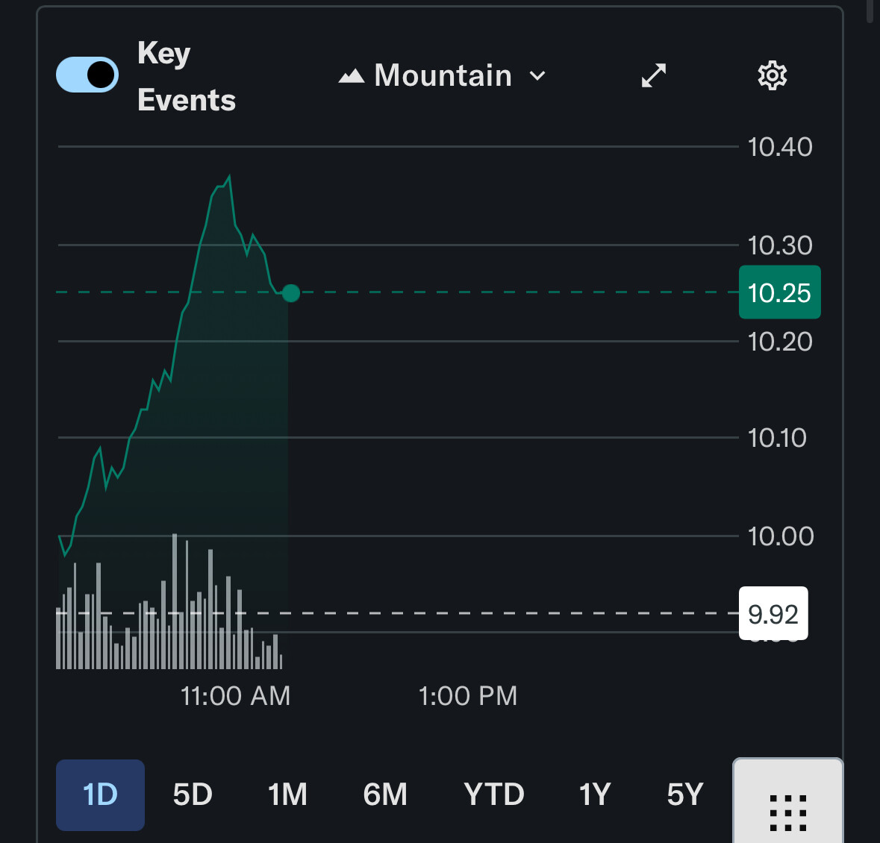The height and width of the screenshot is (843, 880).
Task: Click the Key Events label text
Action: tap(186, 76)
